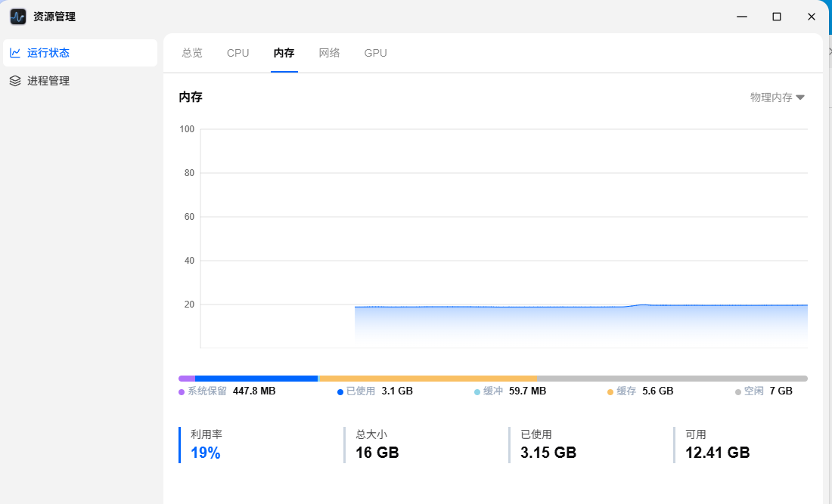Click the 总大小 16 GB value
The width and height of the screenshot is (832, 504).
[x=377, y=453]
